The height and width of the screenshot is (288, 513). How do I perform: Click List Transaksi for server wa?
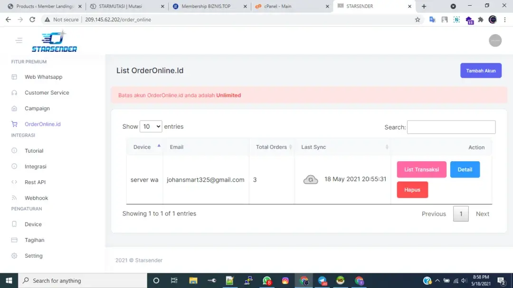click(421, 169)
